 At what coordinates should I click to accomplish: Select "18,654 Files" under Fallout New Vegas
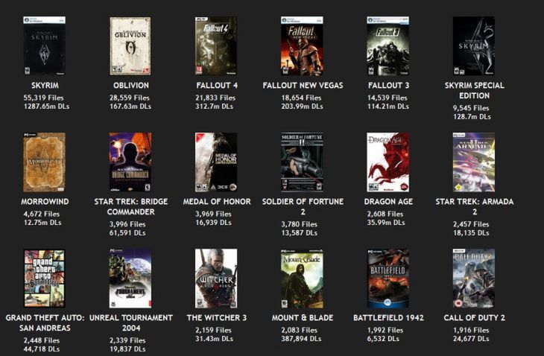pos(301,98)
